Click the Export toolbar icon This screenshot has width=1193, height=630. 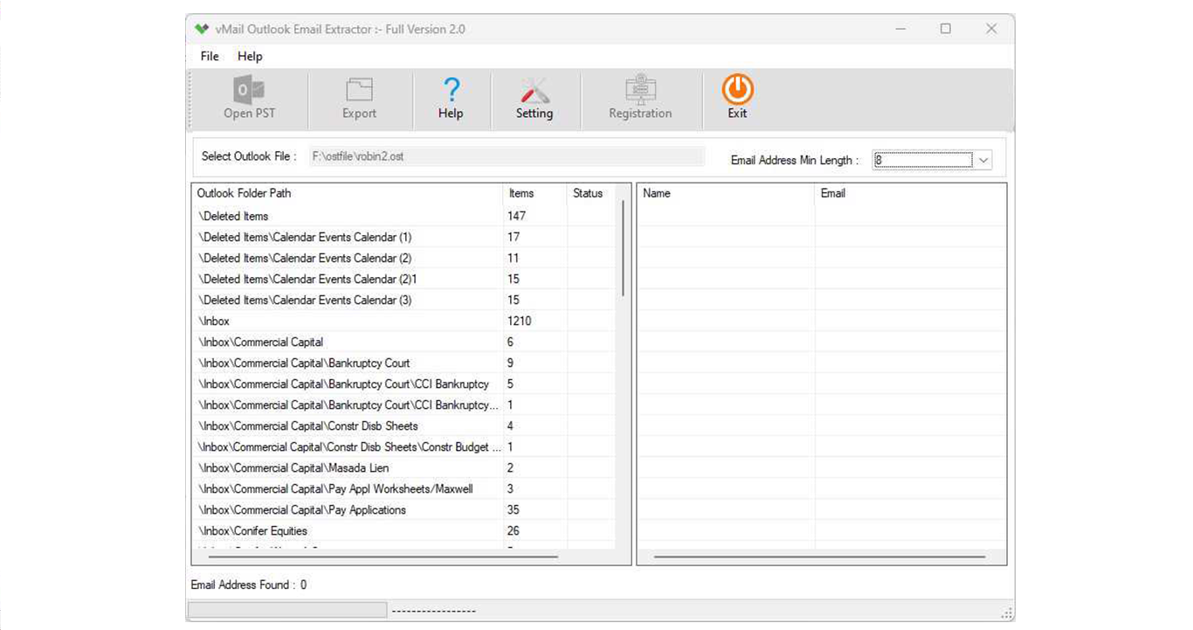[x=359, y=98]
